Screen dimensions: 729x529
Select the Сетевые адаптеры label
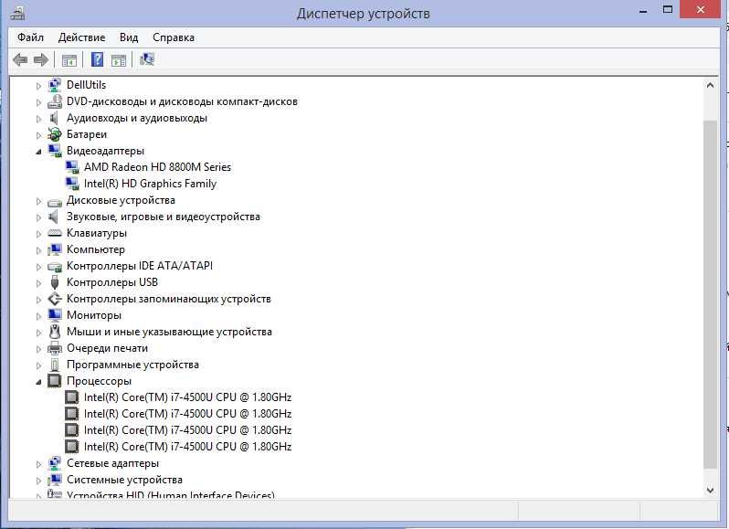112,463
